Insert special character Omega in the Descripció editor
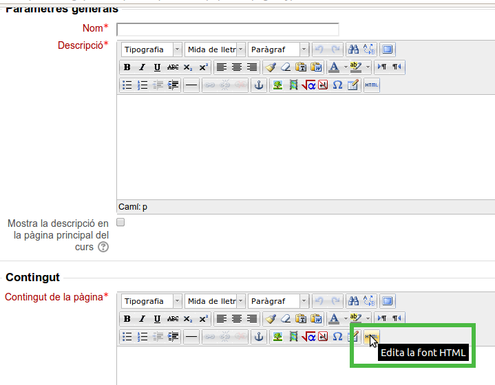 pos(337,85)
